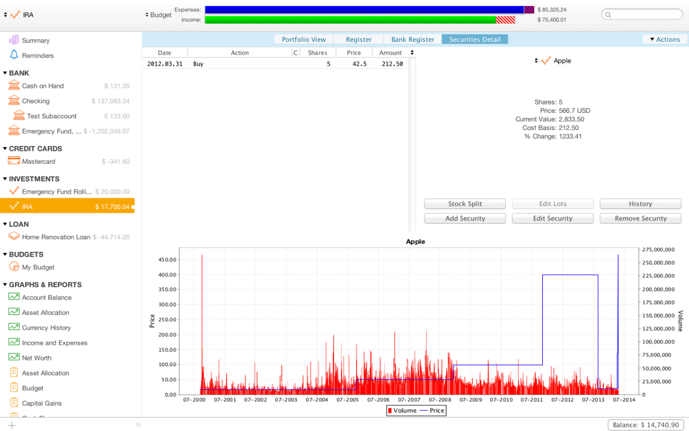
Task: Open Asset Allocation graph icon
Action: 14,312
